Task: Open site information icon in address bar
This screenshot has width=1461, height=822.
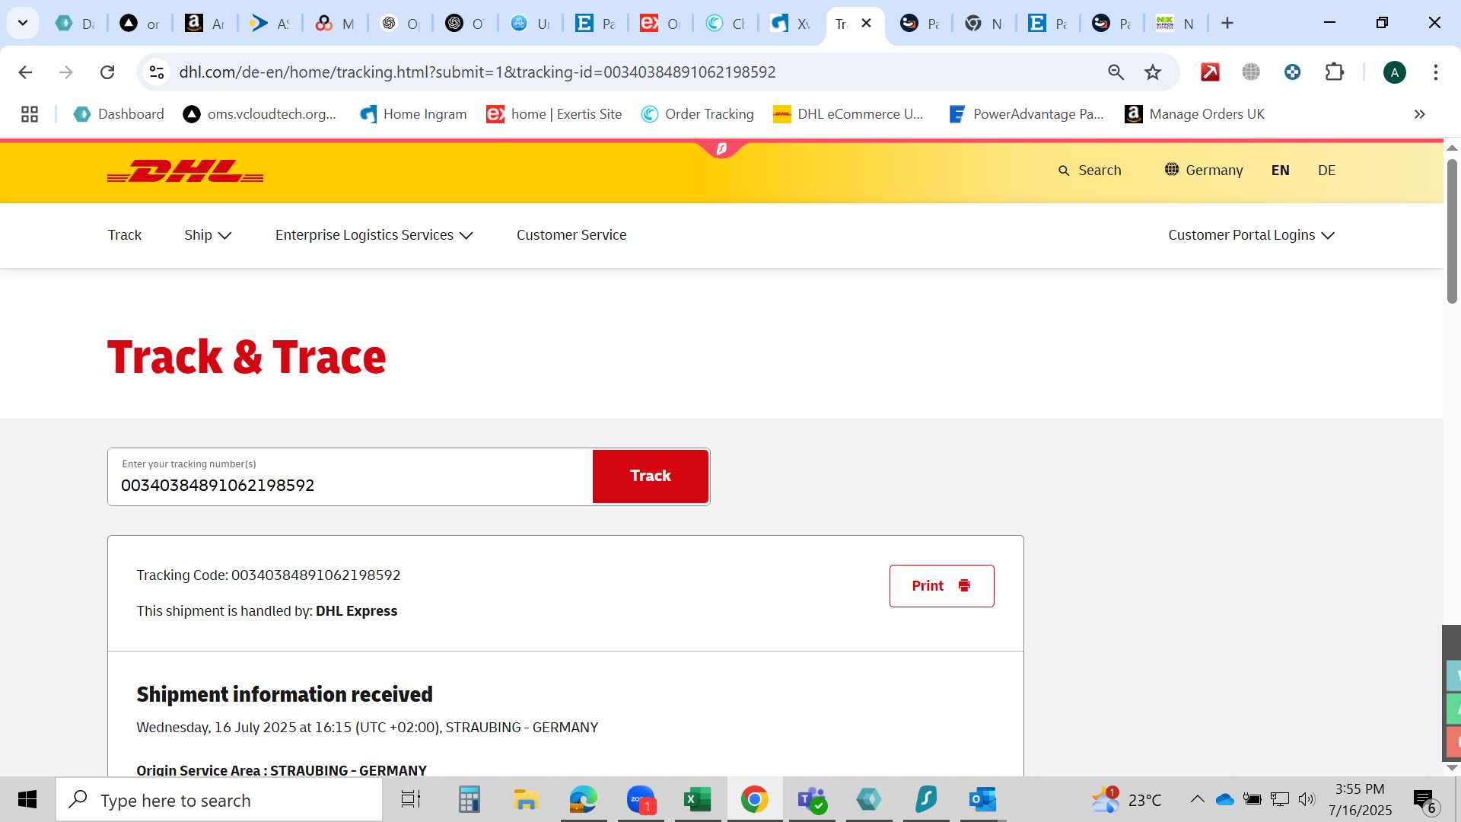Action: click(157, 72)
